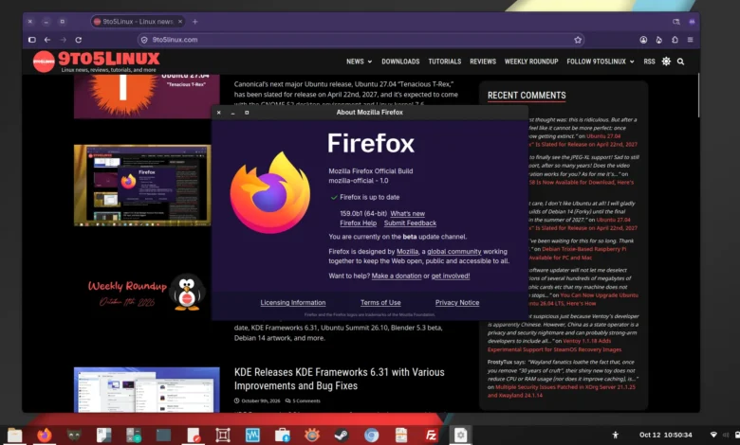740x445 pixels.
Task: Launch Steam from the taskbar
Action: coord(342,436)
